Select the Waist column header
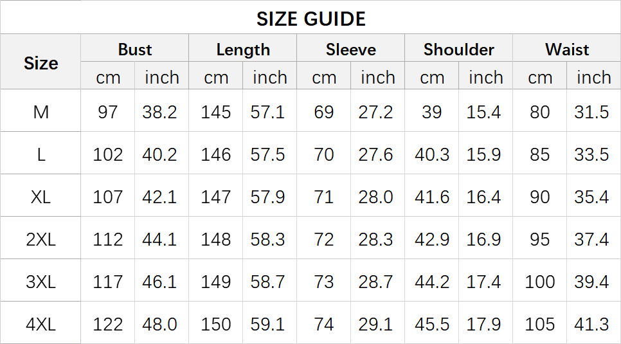 click(566, 50)
